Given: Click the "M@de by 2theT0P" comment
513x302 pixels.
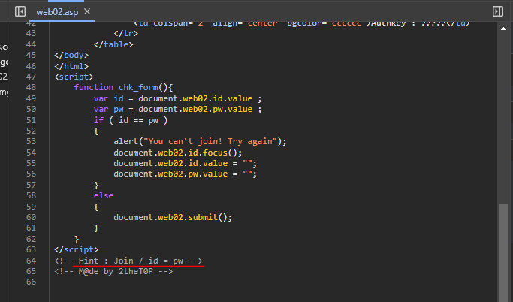Looking at the screenshot, I should (113, 271).
